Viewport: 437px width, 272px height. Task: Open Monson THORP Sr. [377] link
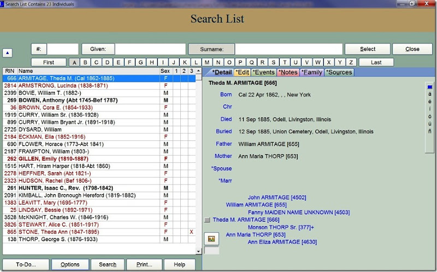point(281,227)
